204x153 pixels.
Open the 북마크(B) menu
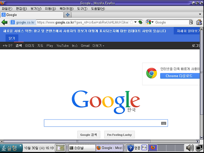pos(67,9)
